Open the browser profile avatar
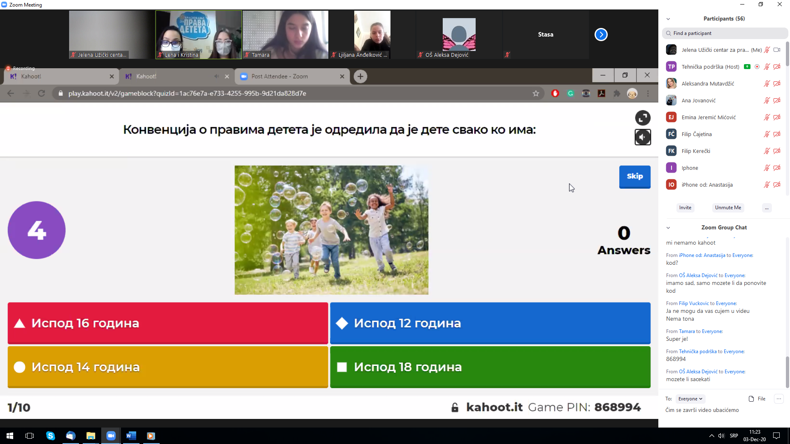790x444 pixels. [x=632, y=93]
